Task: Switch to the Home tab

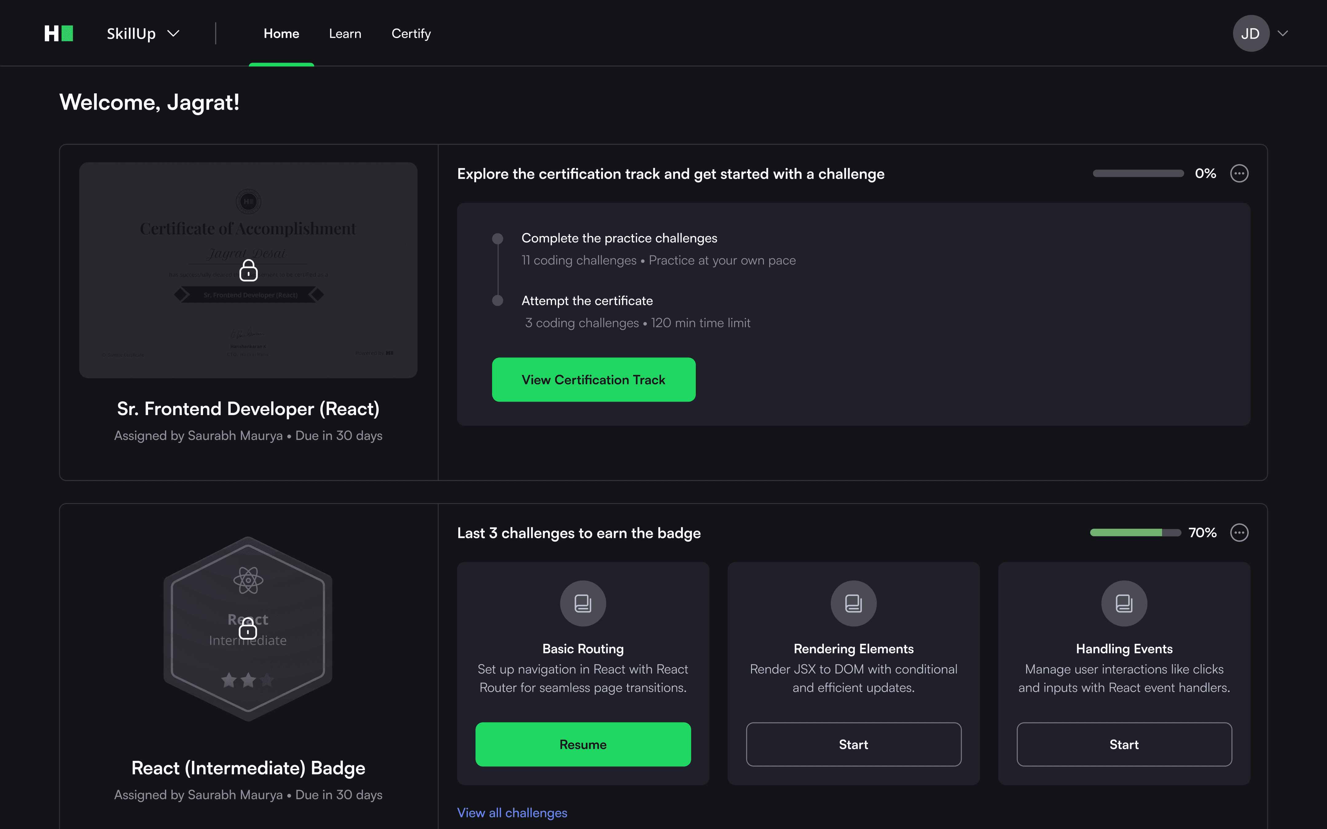Action: [281, 33]
